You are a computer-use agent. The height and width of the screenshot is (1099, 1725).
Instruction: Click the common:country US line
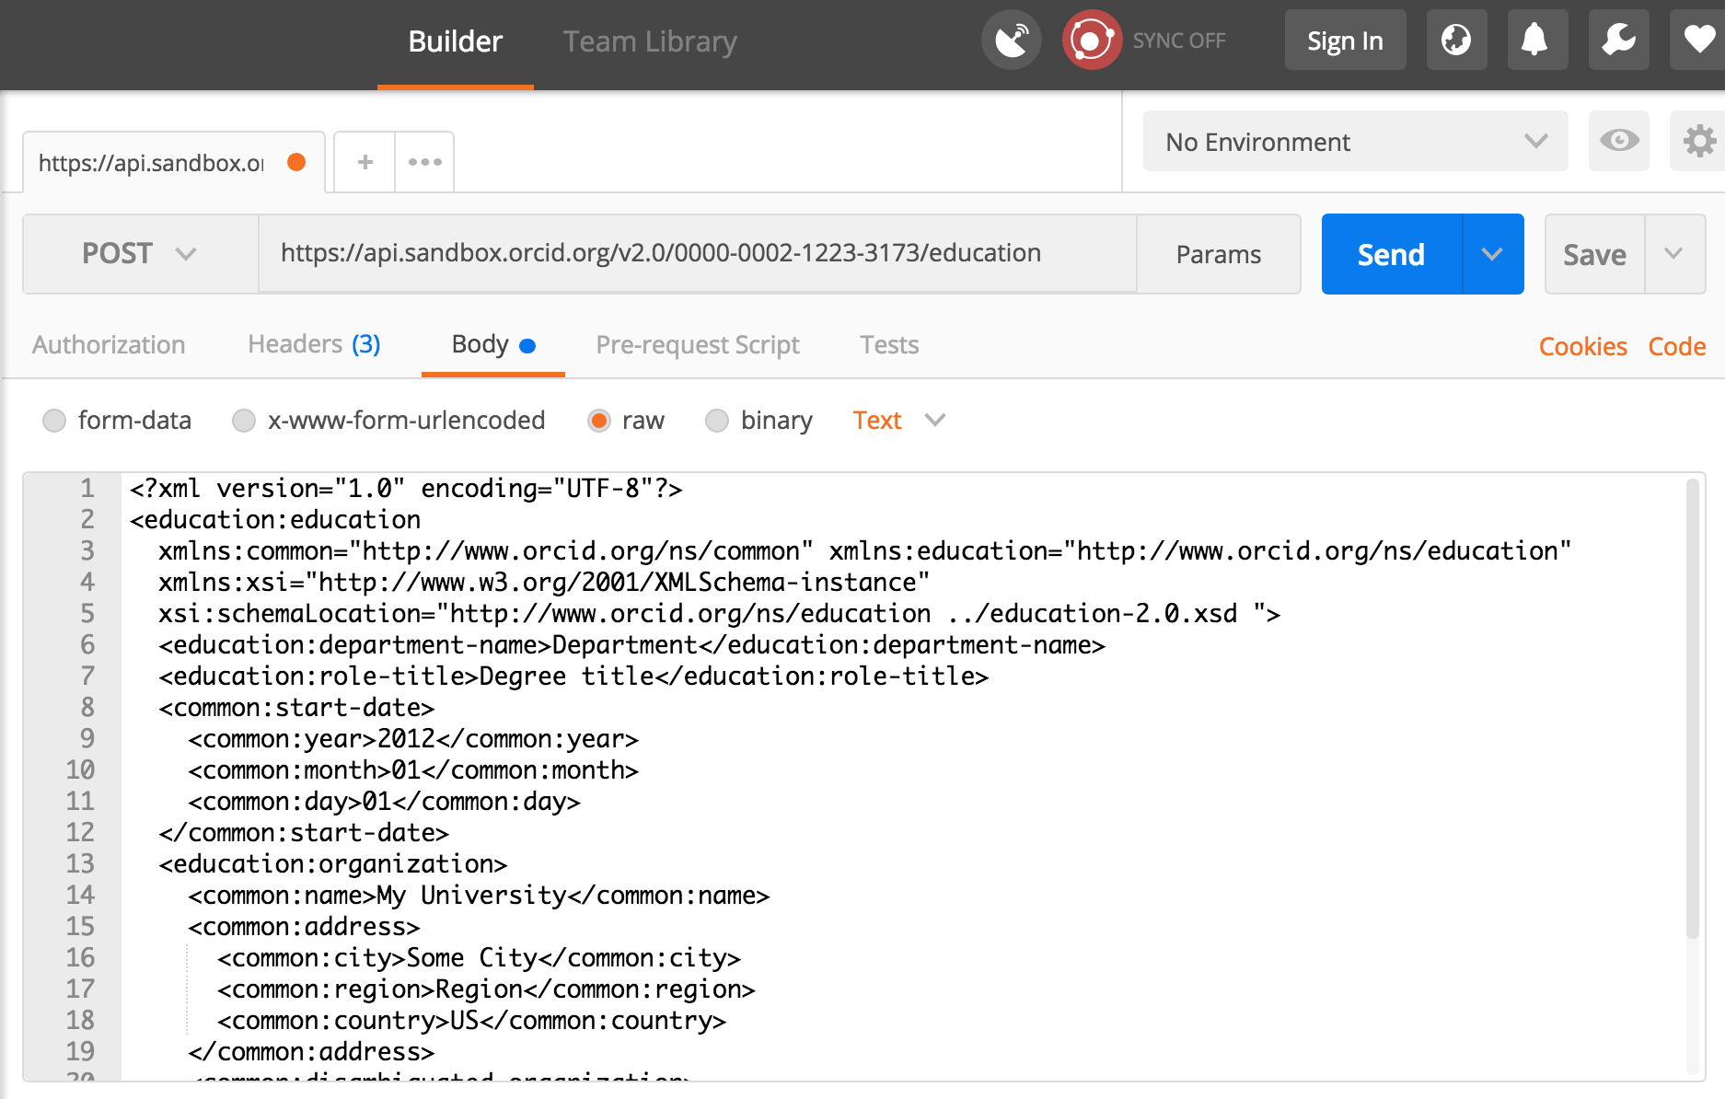point(471,1020)
